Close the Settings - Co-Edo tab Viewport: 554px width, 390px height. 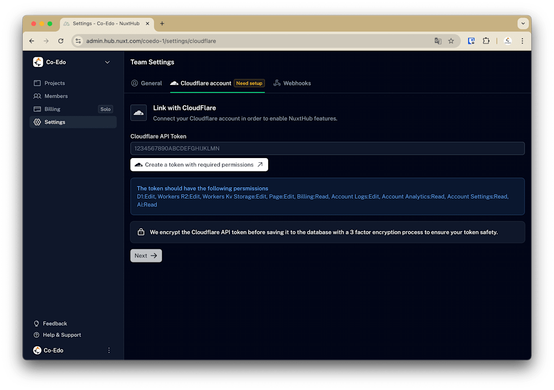148,24
